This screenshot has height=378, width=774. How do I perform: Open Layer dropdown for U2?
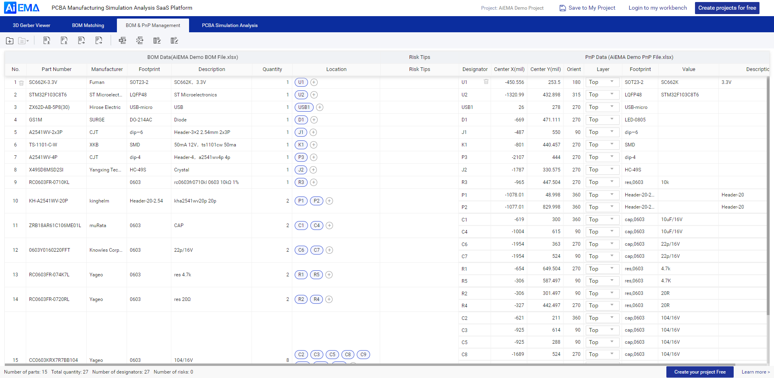602,94
